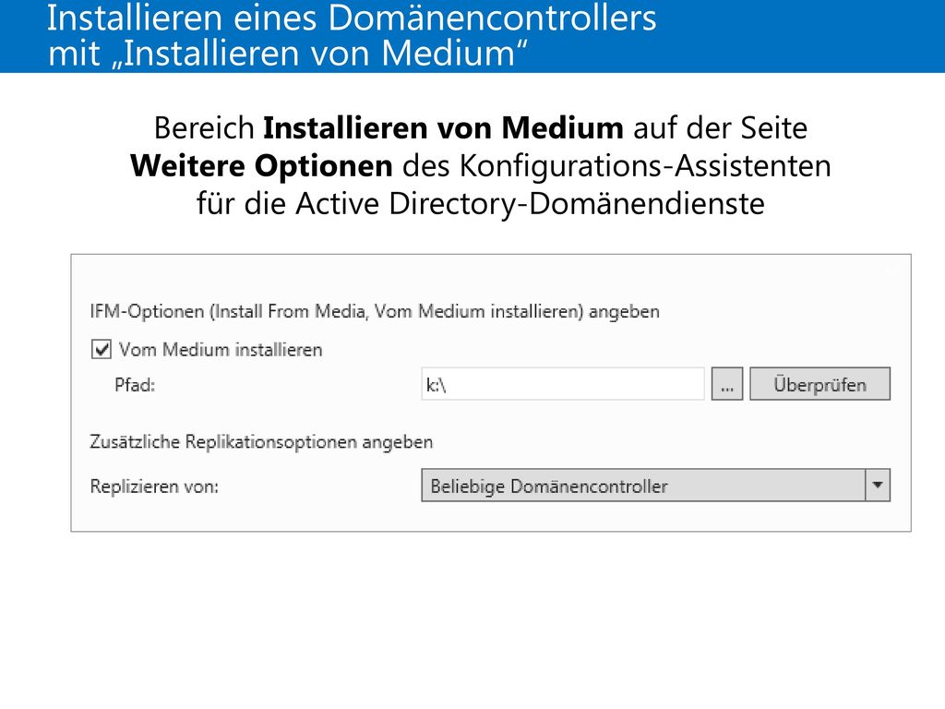
Task: Click the 'Vom Medium installieren' checkbox label
Action: pyautogui.click(x=221, y=350)
